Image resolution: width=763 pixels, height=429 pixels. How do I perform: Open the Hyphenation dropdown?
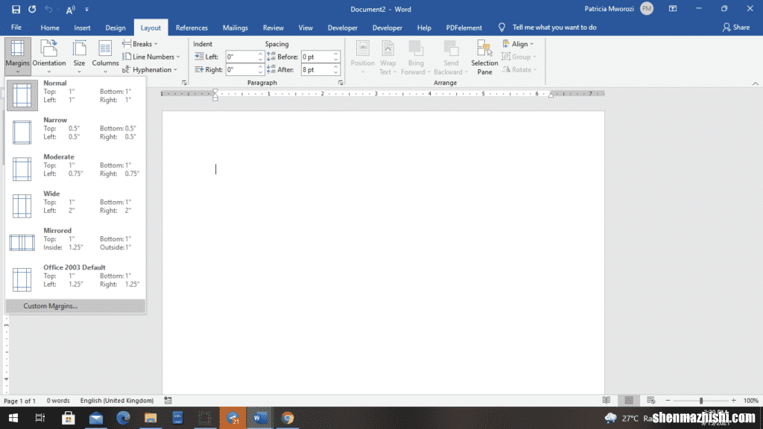point(150,69)
